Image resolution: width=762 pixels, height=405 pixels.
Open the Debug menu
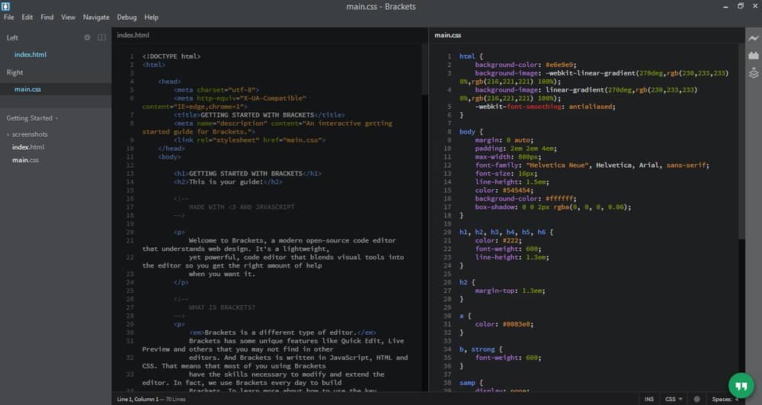coord(126,17)
